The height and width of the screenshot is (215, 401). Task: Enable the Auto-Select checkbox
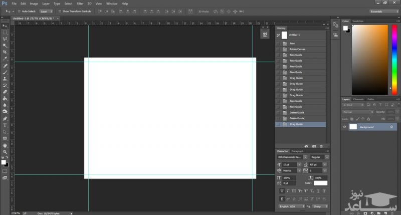tap(19, 11)
